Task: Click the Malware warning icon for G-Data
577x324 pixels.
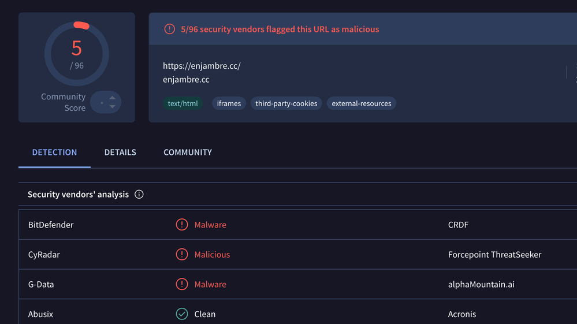Action: pos(182,284)
